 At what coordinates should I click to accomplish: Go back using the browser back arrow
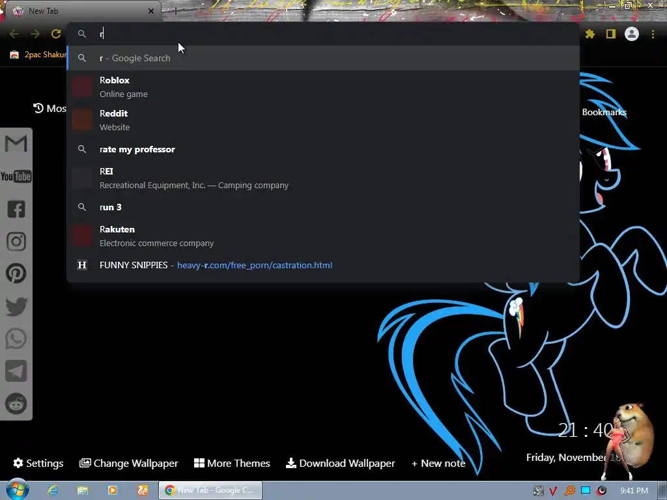tap(14, 34)
